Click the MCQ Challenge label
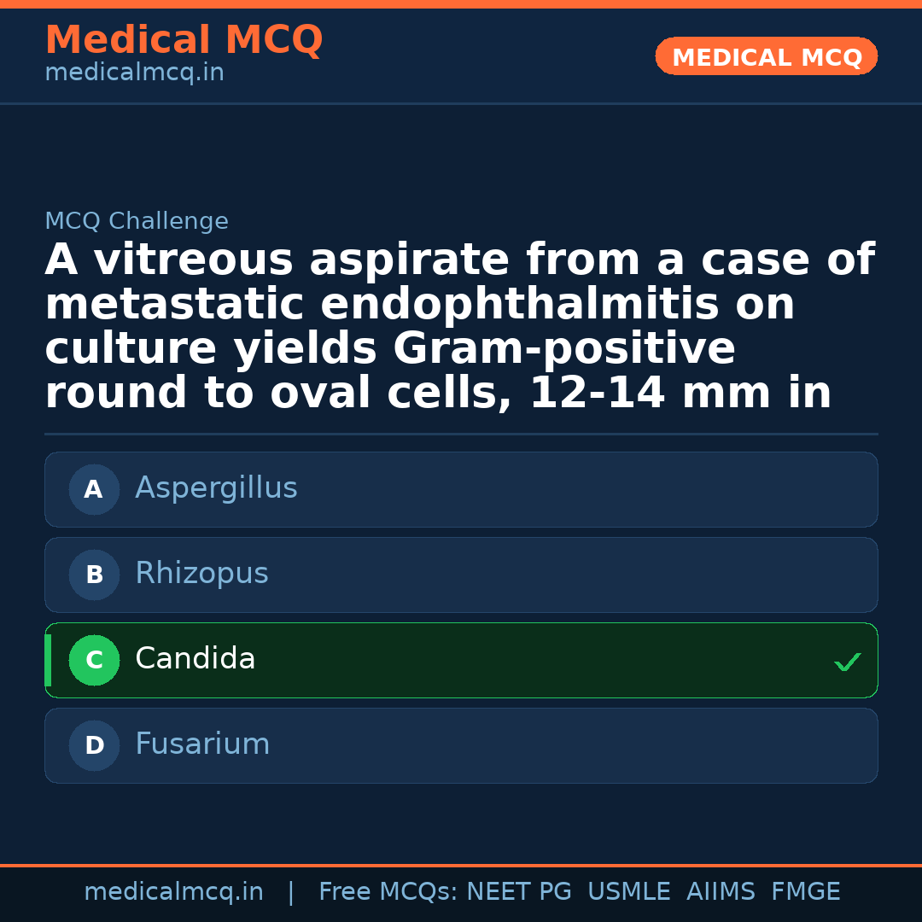 click(x=137, y=222)
